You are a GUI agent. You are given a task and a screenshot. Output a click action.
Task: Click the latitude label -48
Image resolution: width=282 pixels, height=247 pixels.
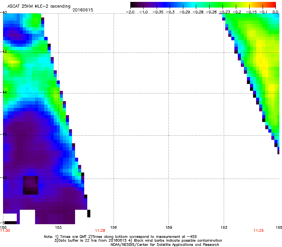click(x=3, y=178)
